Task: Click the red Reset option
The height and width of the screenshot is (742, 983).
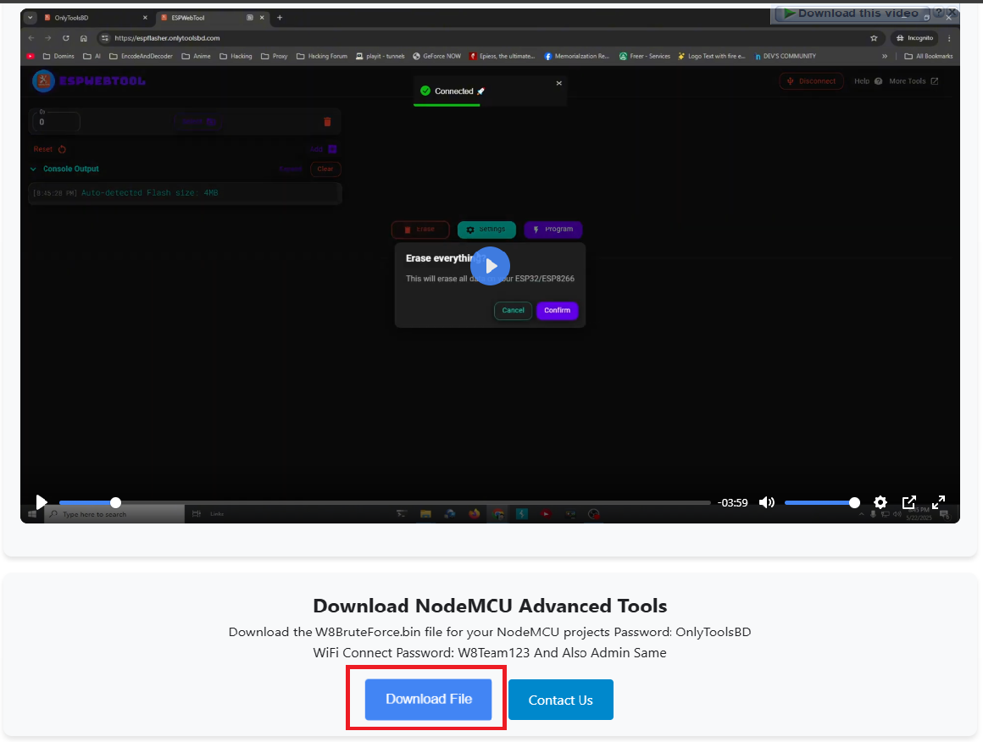Action: 49,149
